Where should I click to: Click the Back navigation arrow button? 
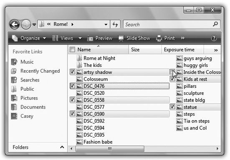[x=14, y=24]
